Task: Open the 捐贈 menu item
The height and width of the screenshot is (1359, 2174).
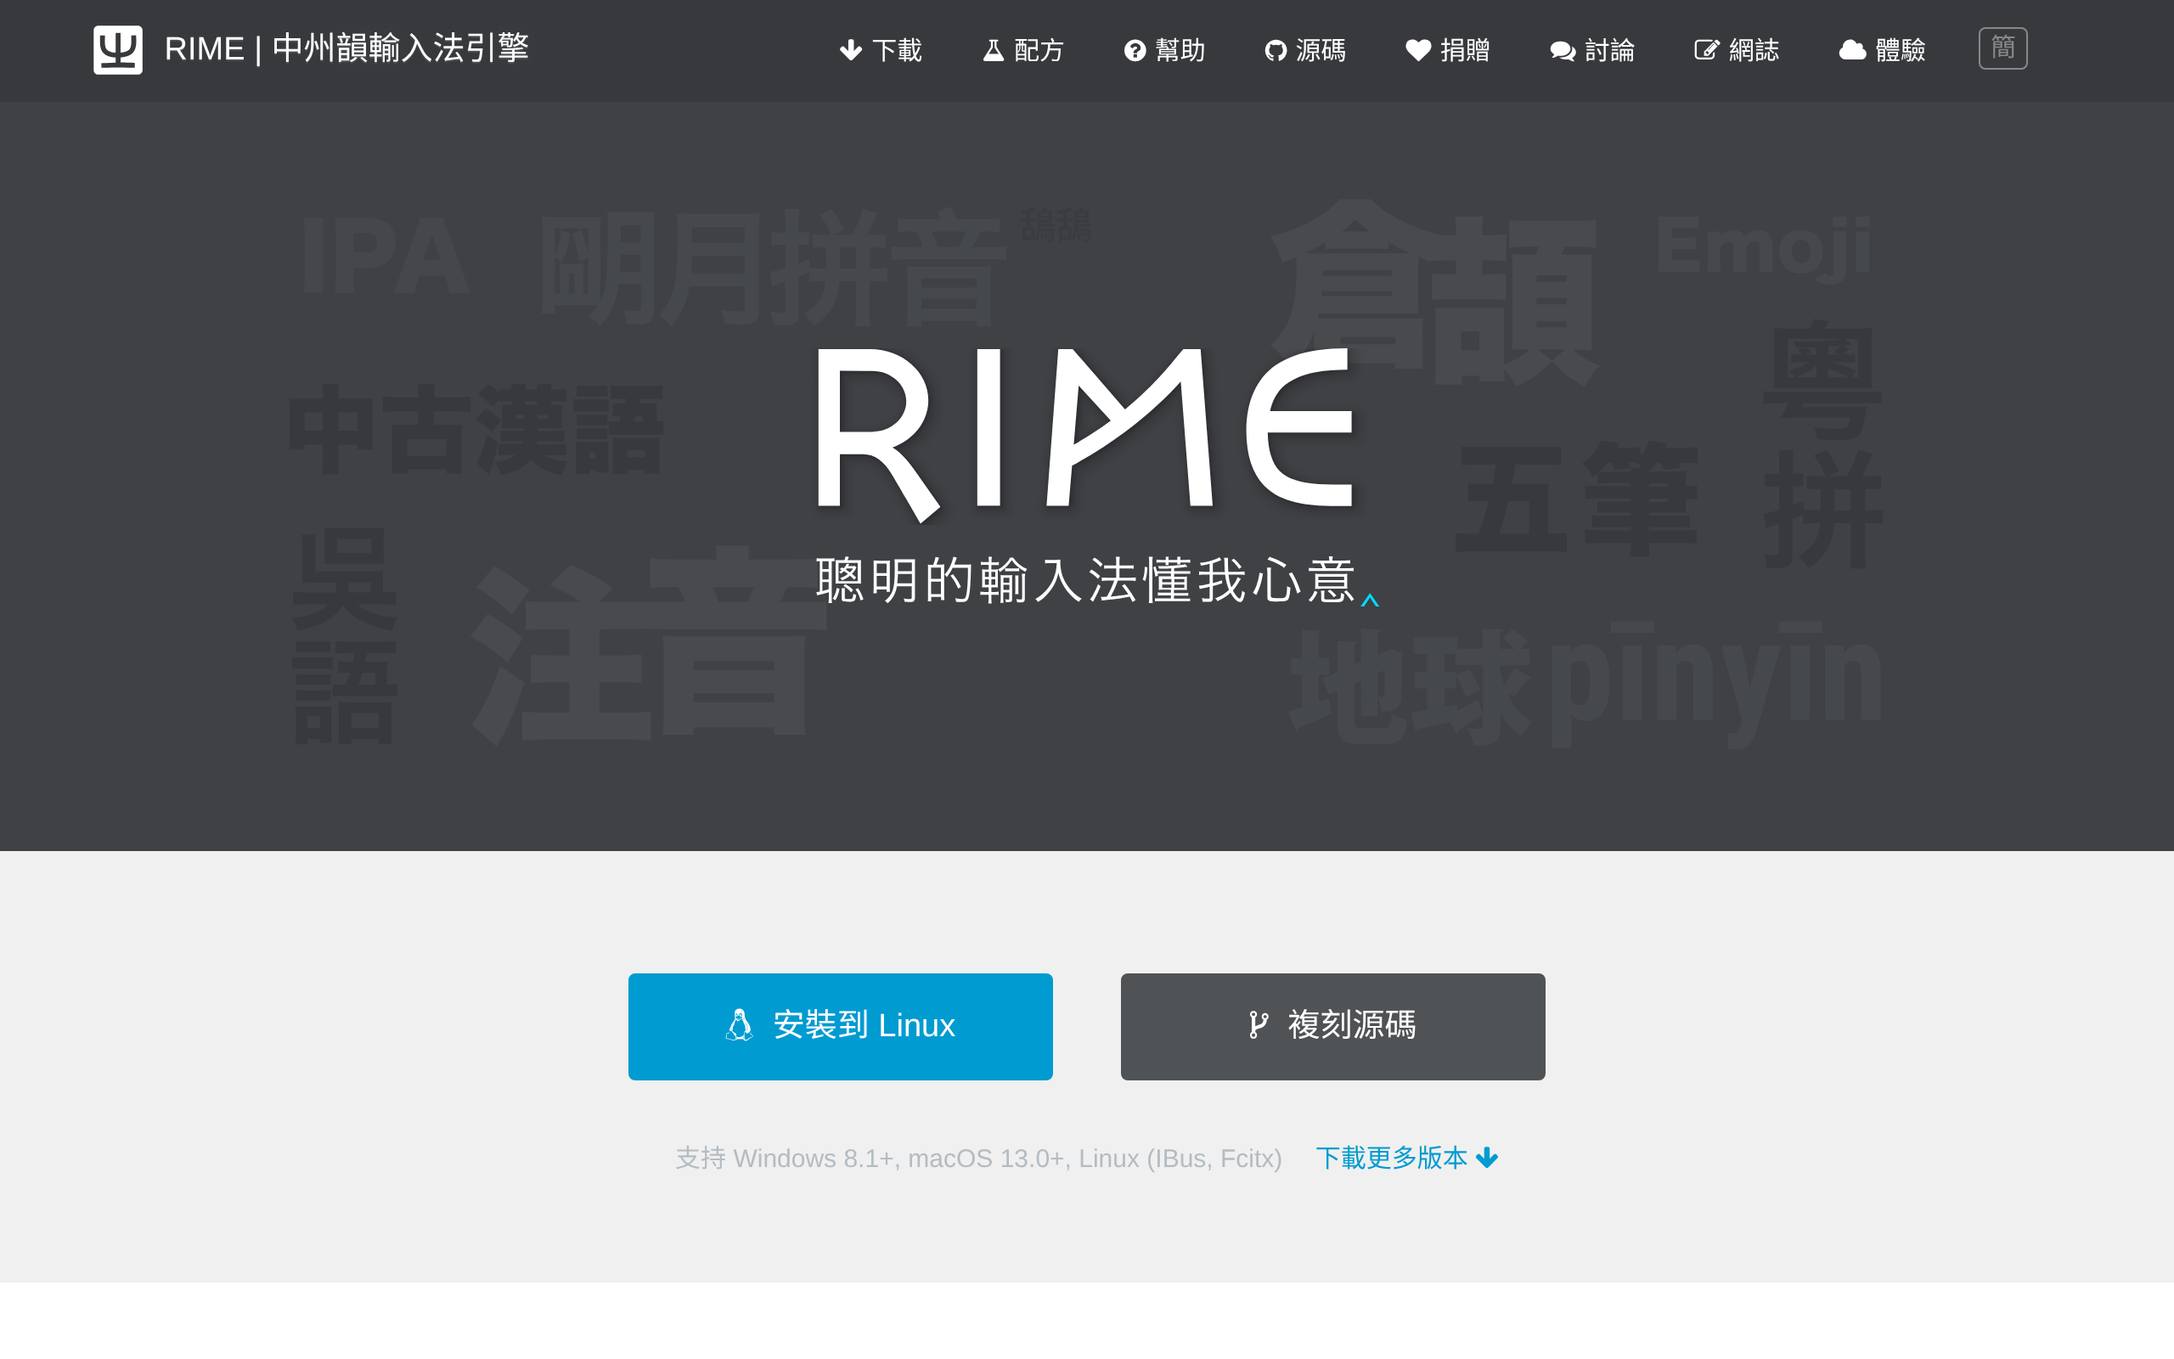Action: [x=1448, y=50]
